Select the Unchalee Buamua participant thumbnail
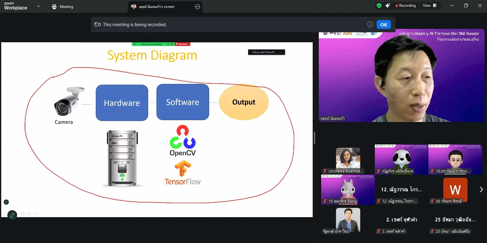The height and width of the screenshot is (243, 487). [348, 160]
